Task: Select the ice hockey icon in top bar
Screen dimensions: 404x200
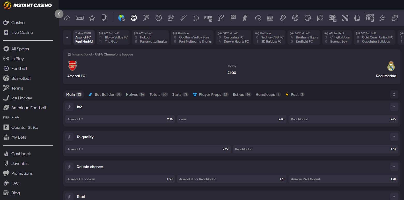Action: (x=171, y=18)
